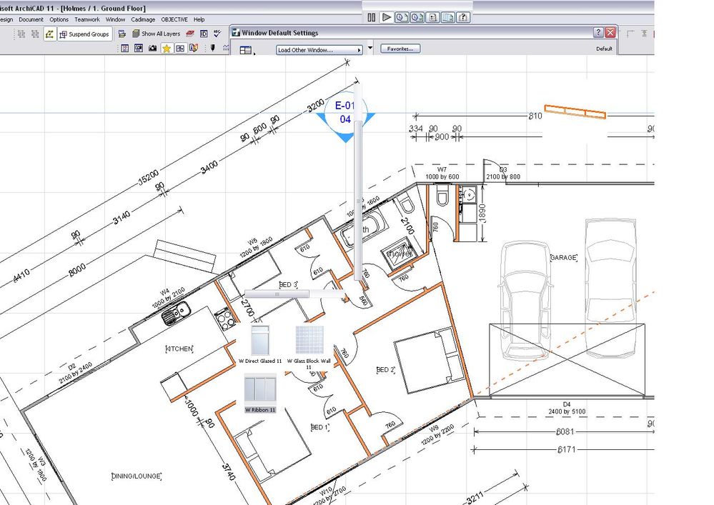
Task: Open the Window menu
Action: 115,19
